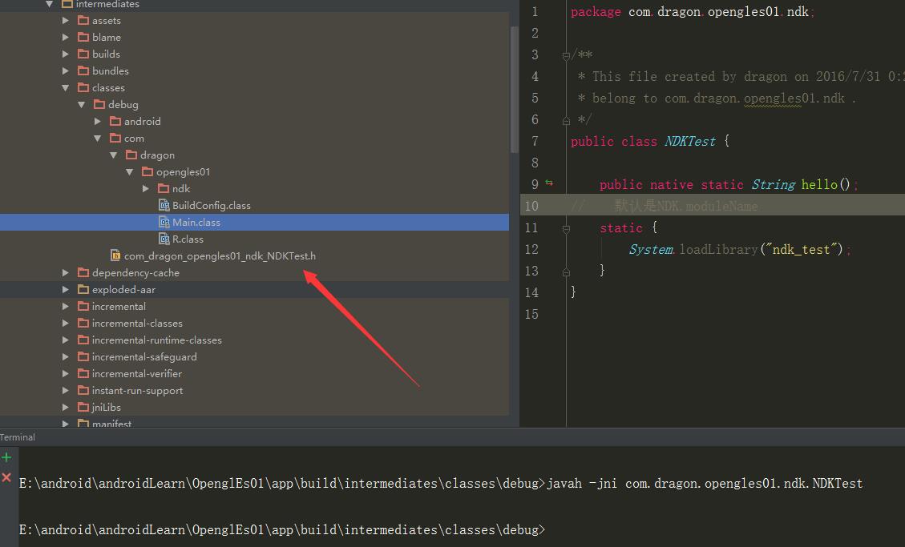The height and width of the screenshot is (547, 905).
Task: Click the fold end marker on line 13
Action: point(566,271)
